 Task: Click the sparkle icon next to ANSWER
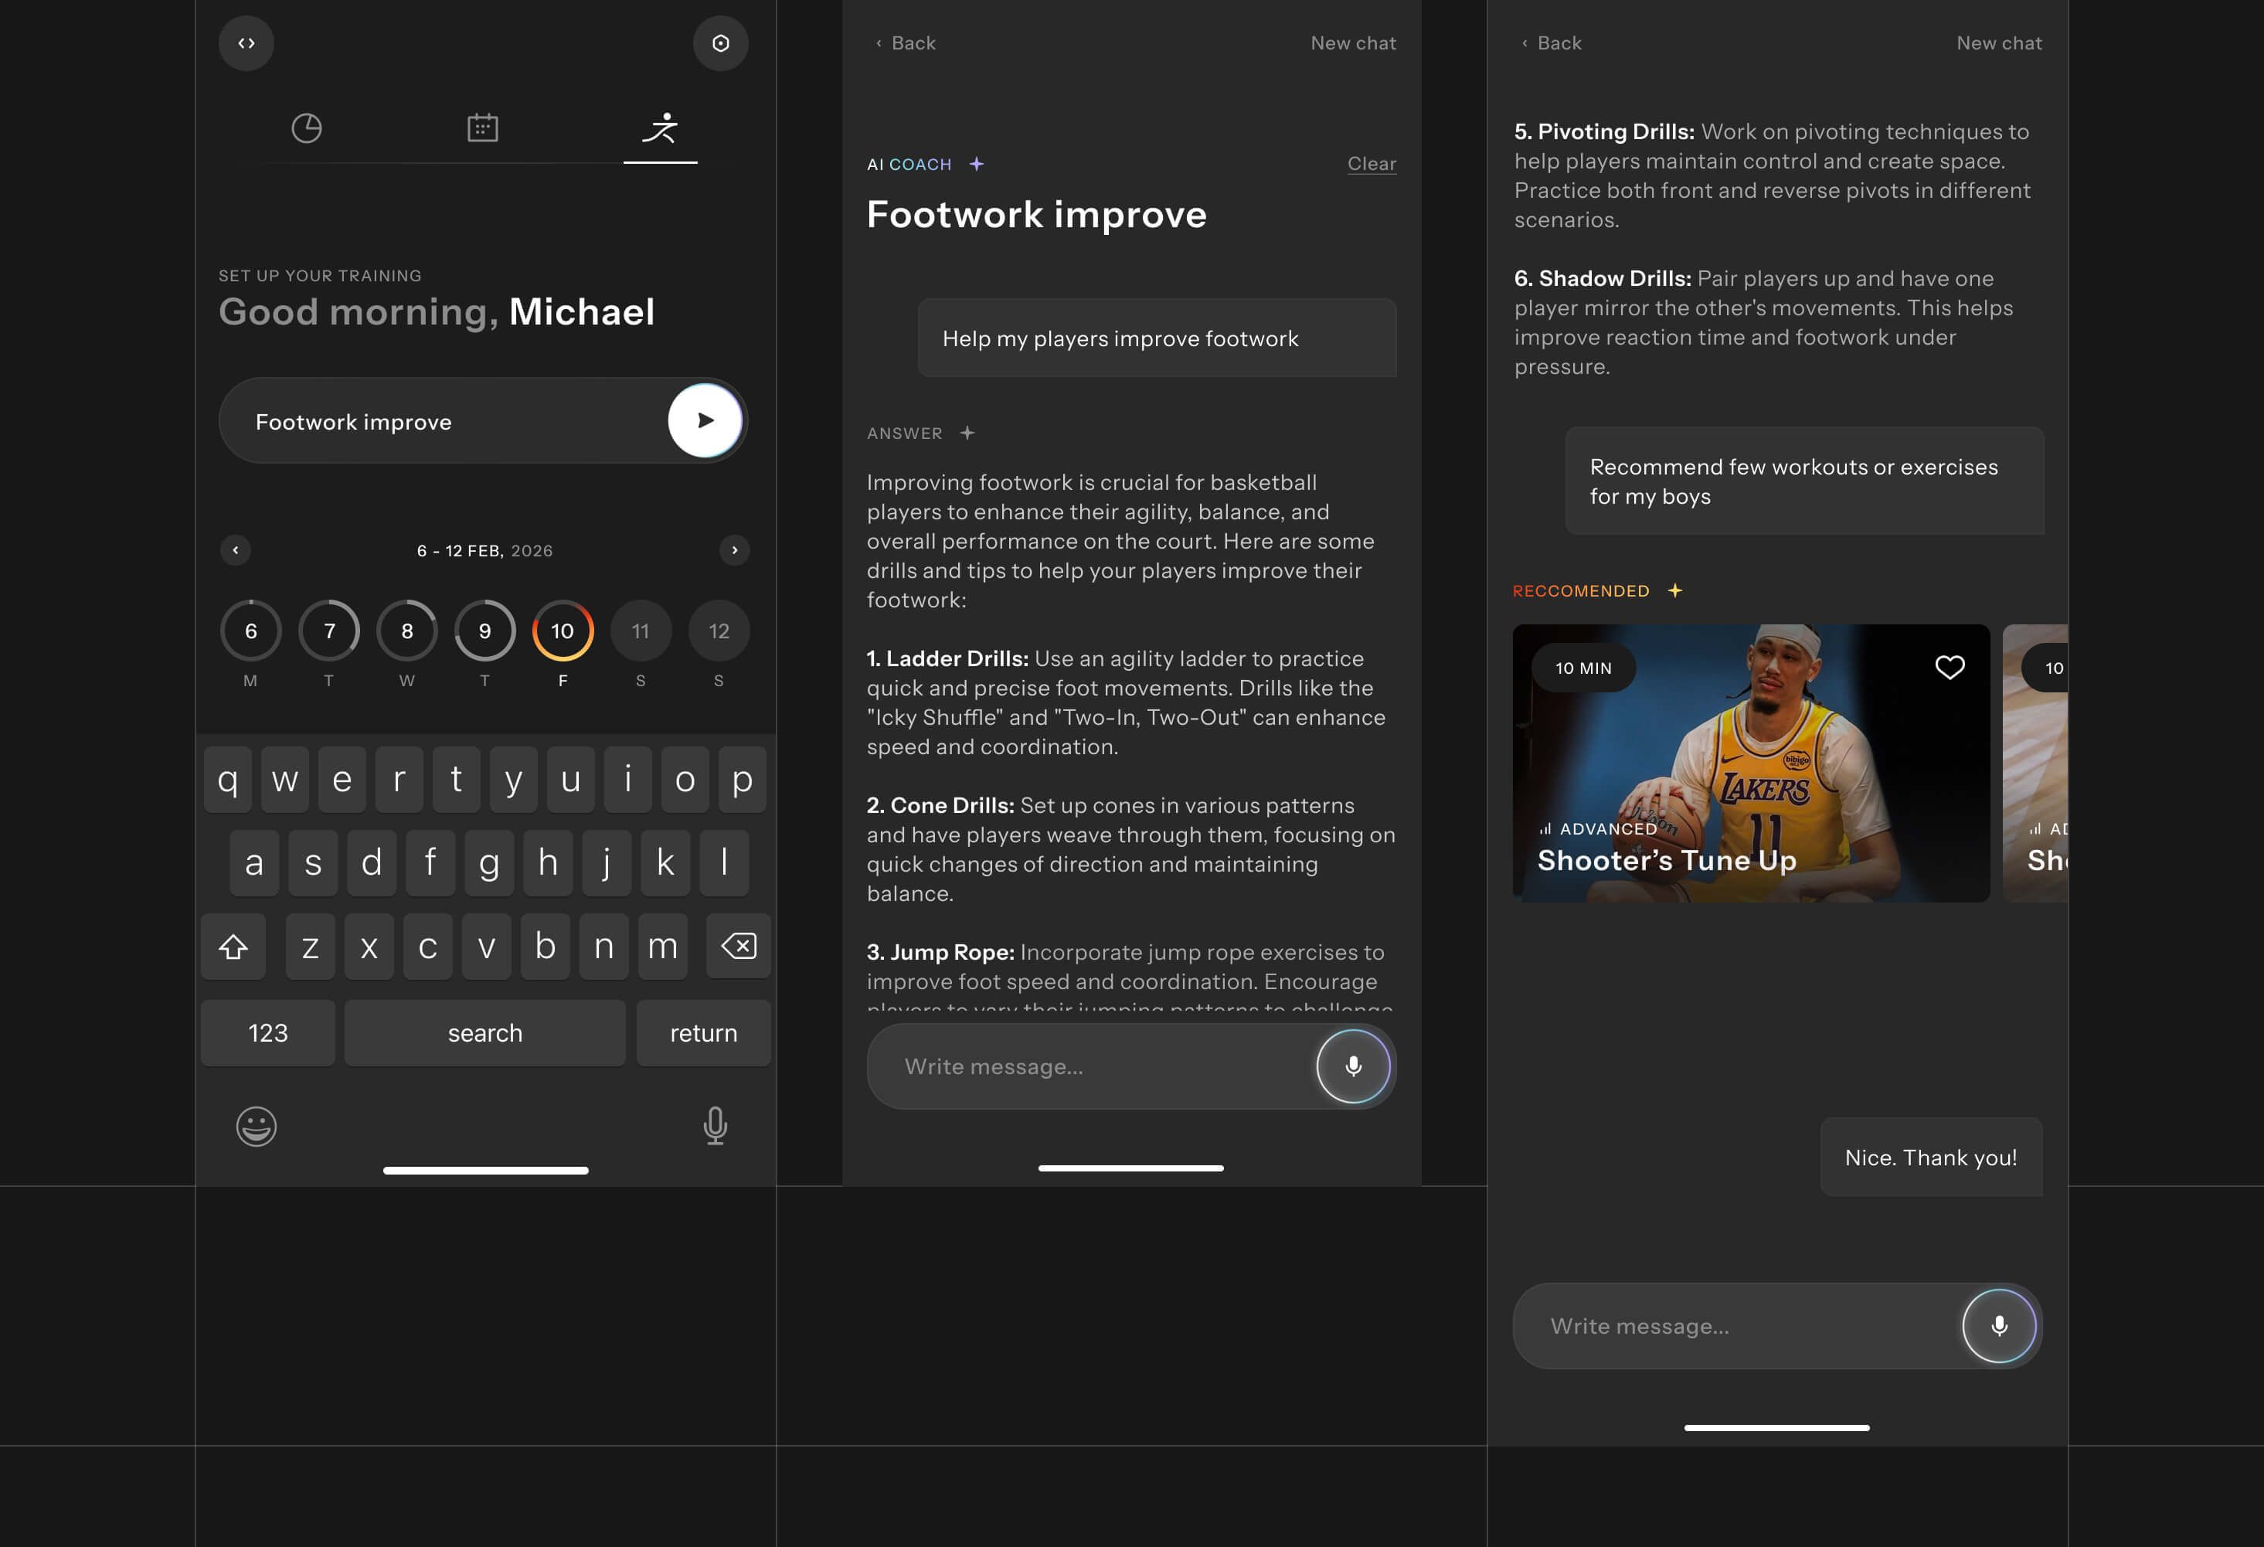[967, 433]
